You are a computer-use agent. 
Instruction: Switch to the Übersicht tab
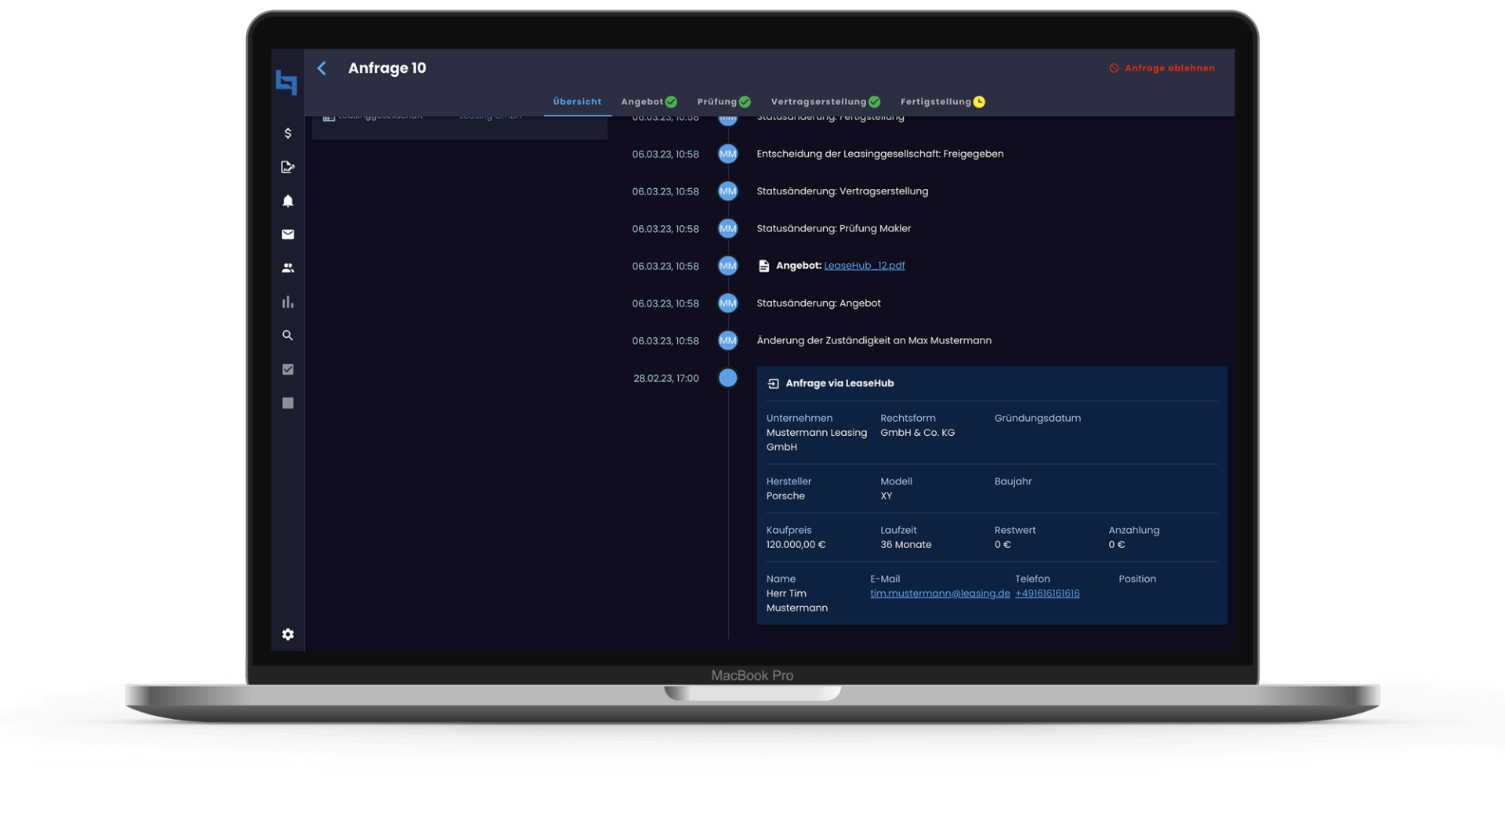577,102
